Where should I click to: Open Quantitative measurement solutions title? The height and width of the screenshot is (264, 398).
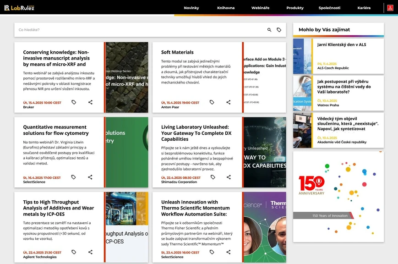(x=56, y=130)
